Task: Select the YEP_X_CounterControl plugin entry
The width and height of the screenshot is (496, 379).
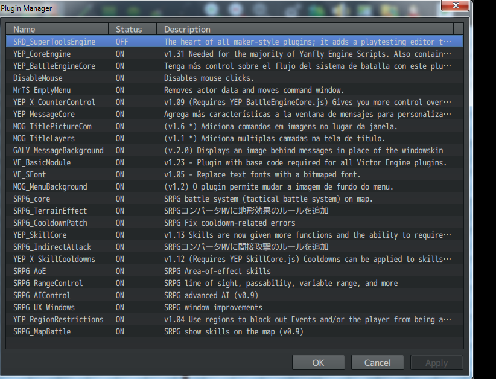Action: coord(234,102)
